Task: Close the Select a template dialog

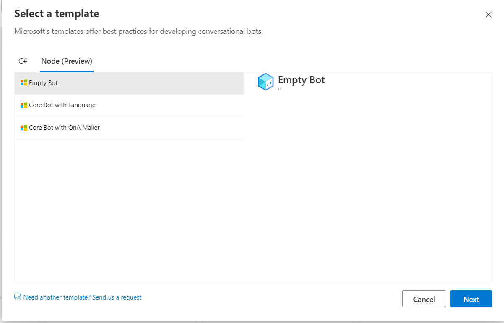Action: tap(488, 14)
